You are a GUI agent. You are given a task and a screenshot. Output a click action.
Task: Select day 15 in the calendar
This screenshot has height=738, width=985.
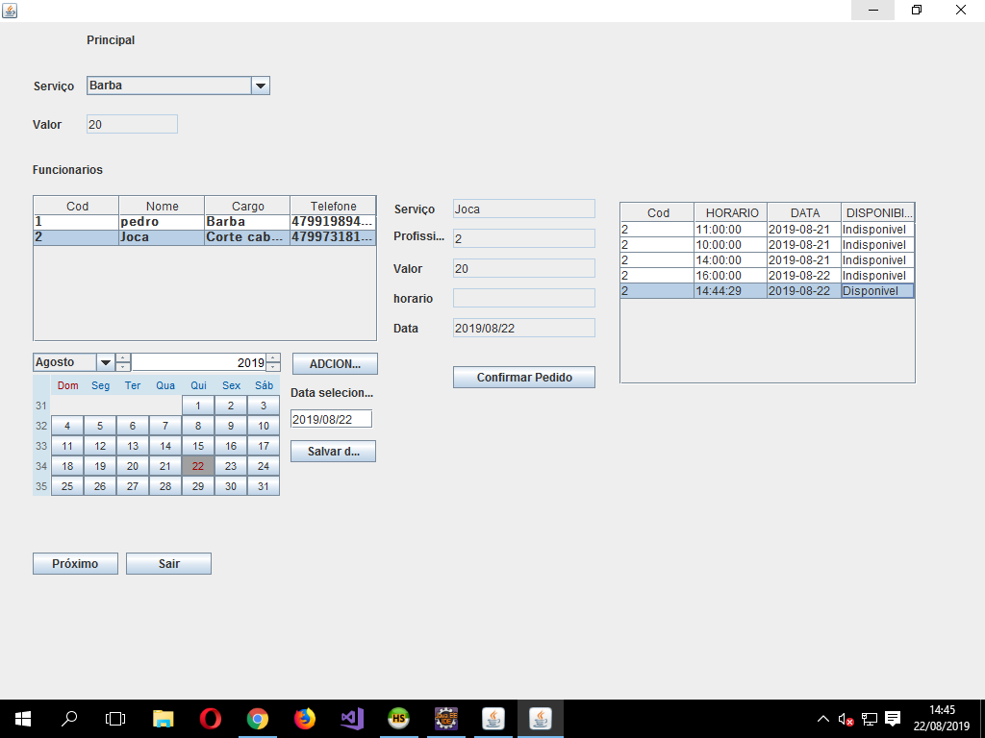point(198,446)
